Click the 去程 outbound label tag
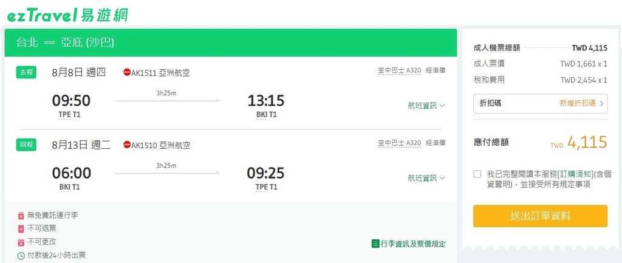Viewport: 622px width, 263px height. pyautogui.click(x=26, y=72)
